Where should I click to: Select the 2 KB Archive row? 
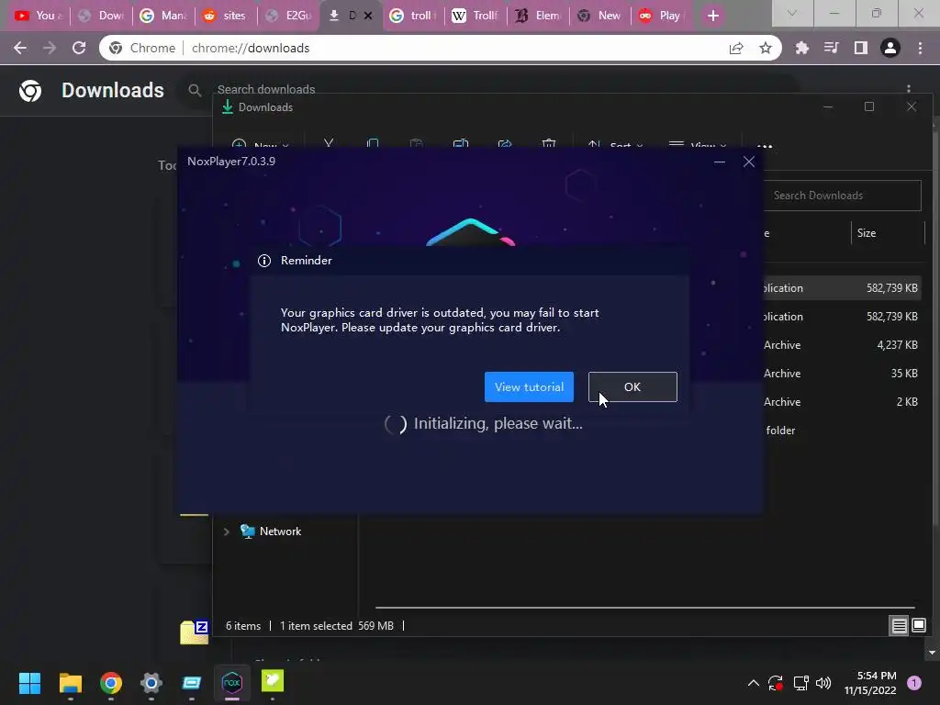[x=841, y=402]
